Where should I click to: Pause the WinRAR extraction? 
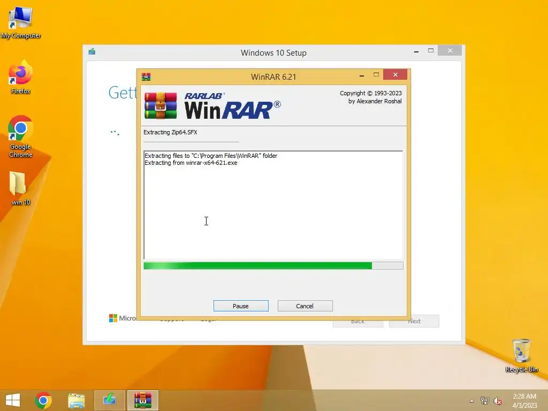(x=241, y=306)
